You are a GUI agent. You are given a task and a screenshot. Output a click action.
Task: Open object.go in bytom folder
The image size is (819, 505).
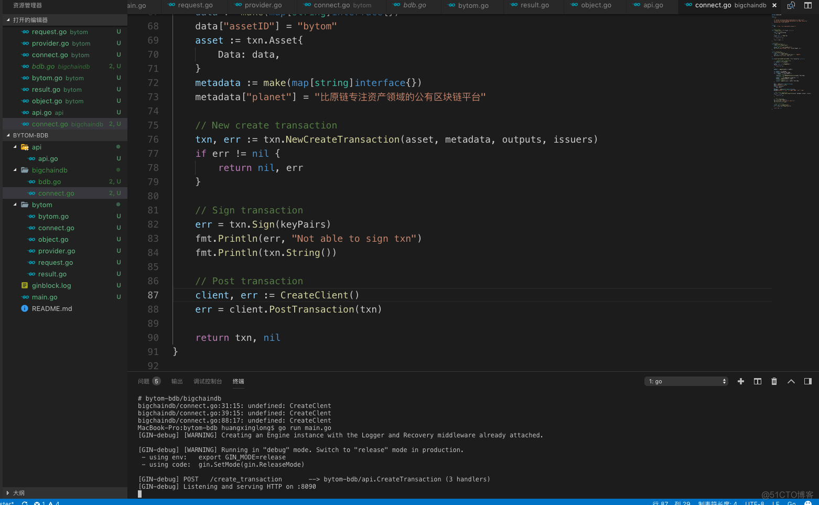coord(65,240)
